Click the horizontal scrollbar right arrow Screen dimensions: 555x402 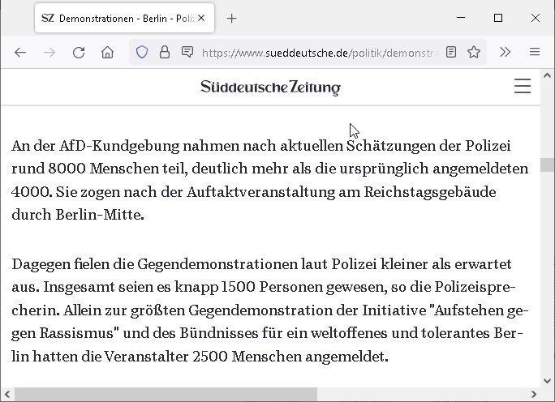pos(534,394)
